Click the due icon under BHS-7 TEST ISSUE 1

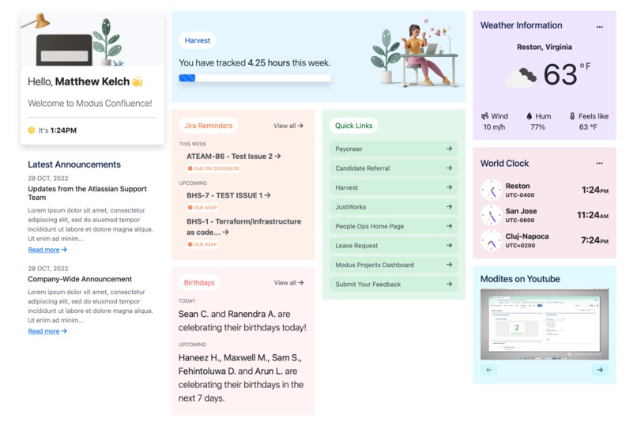pyautogui.click(x=190, y=207)
